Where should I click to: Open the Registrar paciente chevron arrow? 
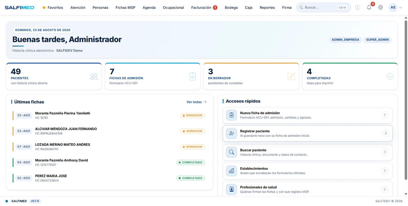tap(385, 133)
